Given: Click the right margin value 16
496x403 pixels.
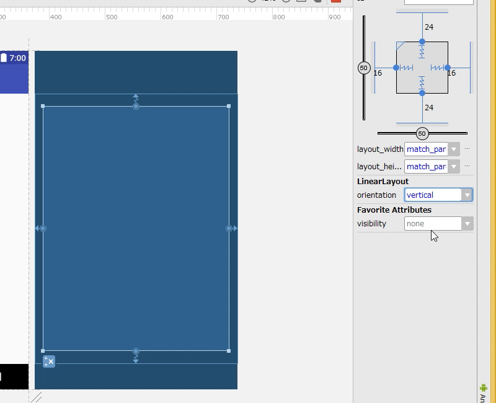Looking at the screenshot, I should (x=452, y=73).
